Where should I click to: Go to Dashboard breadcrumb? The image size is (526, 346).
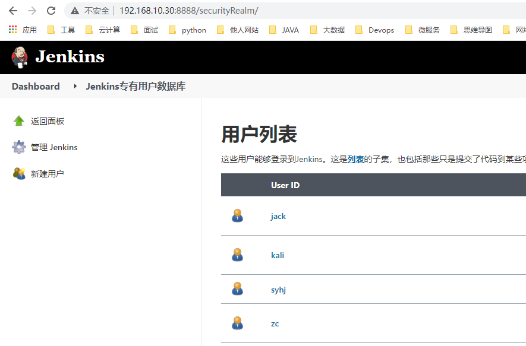coord(36,87)
